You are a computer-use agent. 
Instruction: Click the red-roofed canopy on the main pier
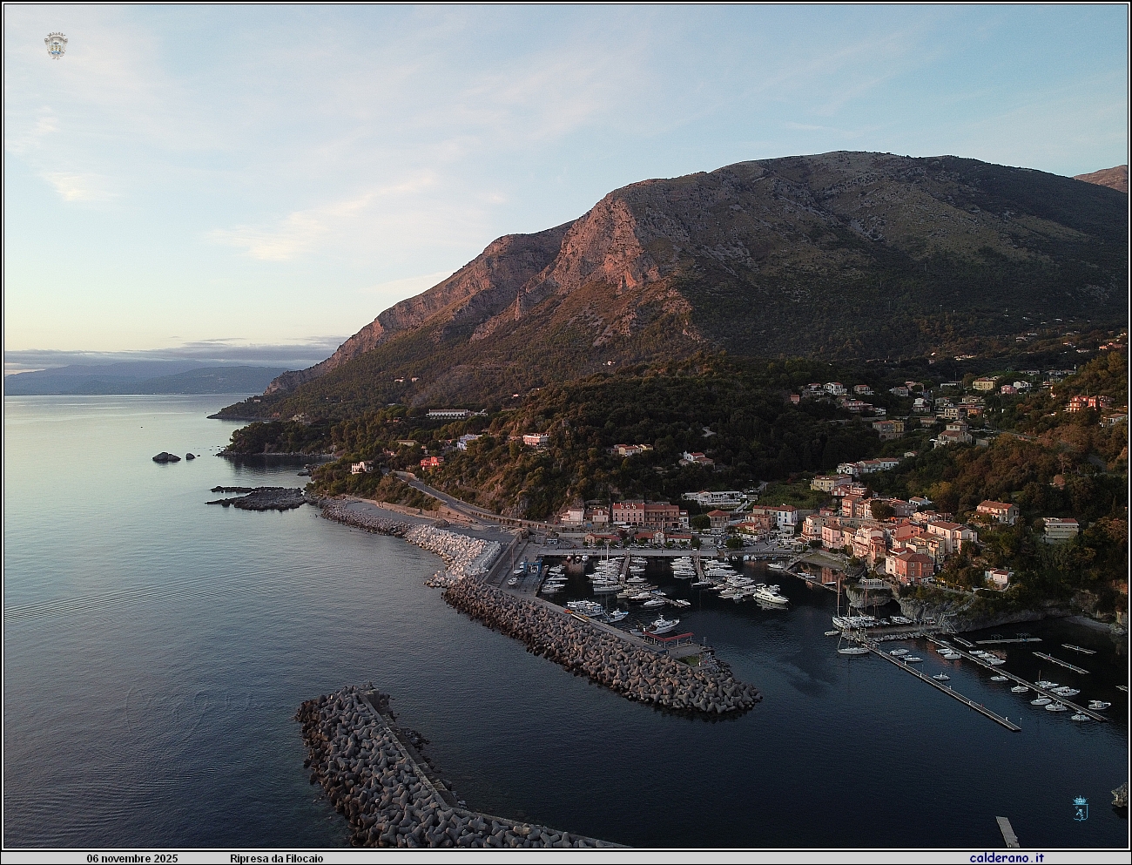[x=668, y=639]
